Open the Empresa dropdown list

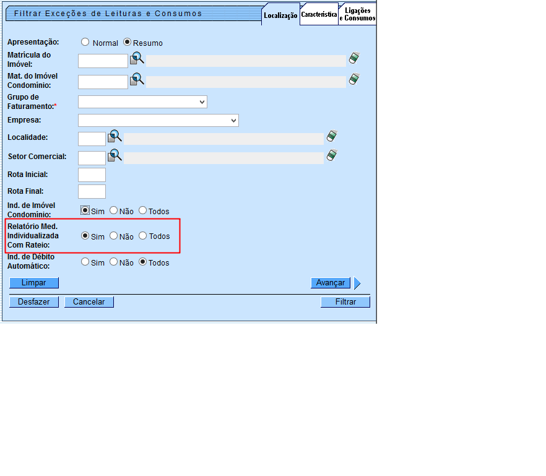pos(158,120)
